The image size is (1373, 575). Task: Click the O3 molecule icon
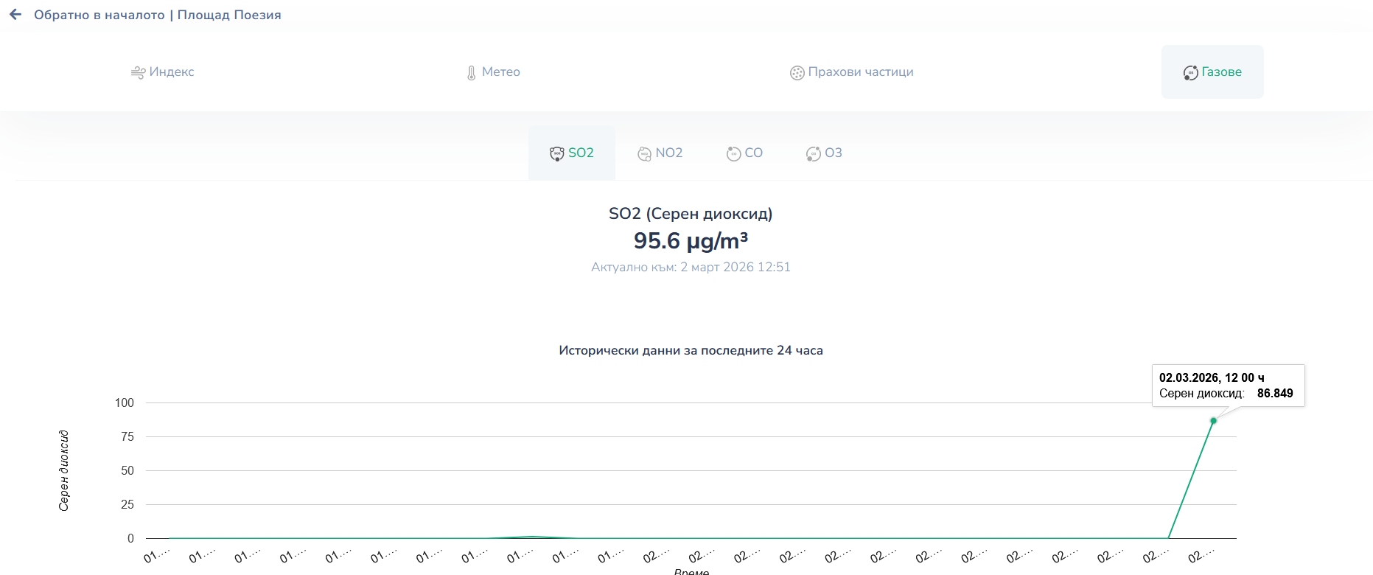pyautogui.click(x=813, y=153)
